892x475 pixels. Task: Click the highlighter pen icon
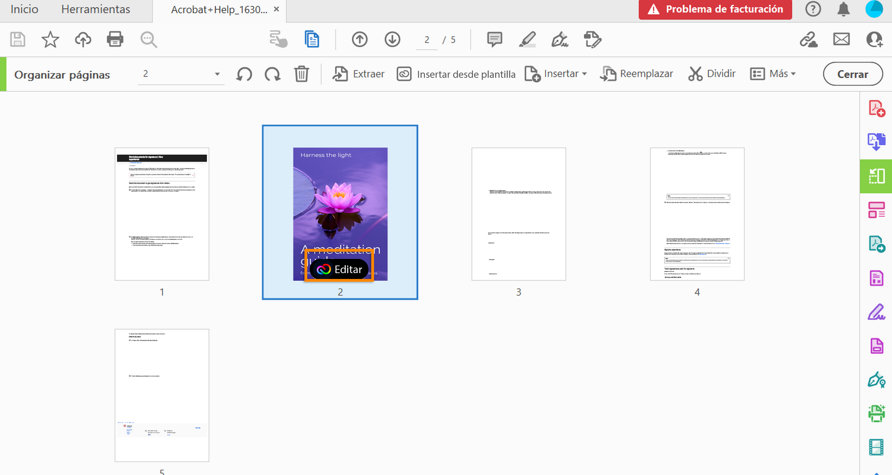click(x=527, y=39)
